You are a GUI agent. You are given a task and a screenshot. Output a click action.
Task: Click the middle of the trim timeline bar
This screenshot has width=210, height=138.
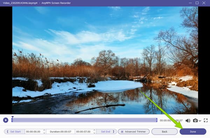pos(84,120)
